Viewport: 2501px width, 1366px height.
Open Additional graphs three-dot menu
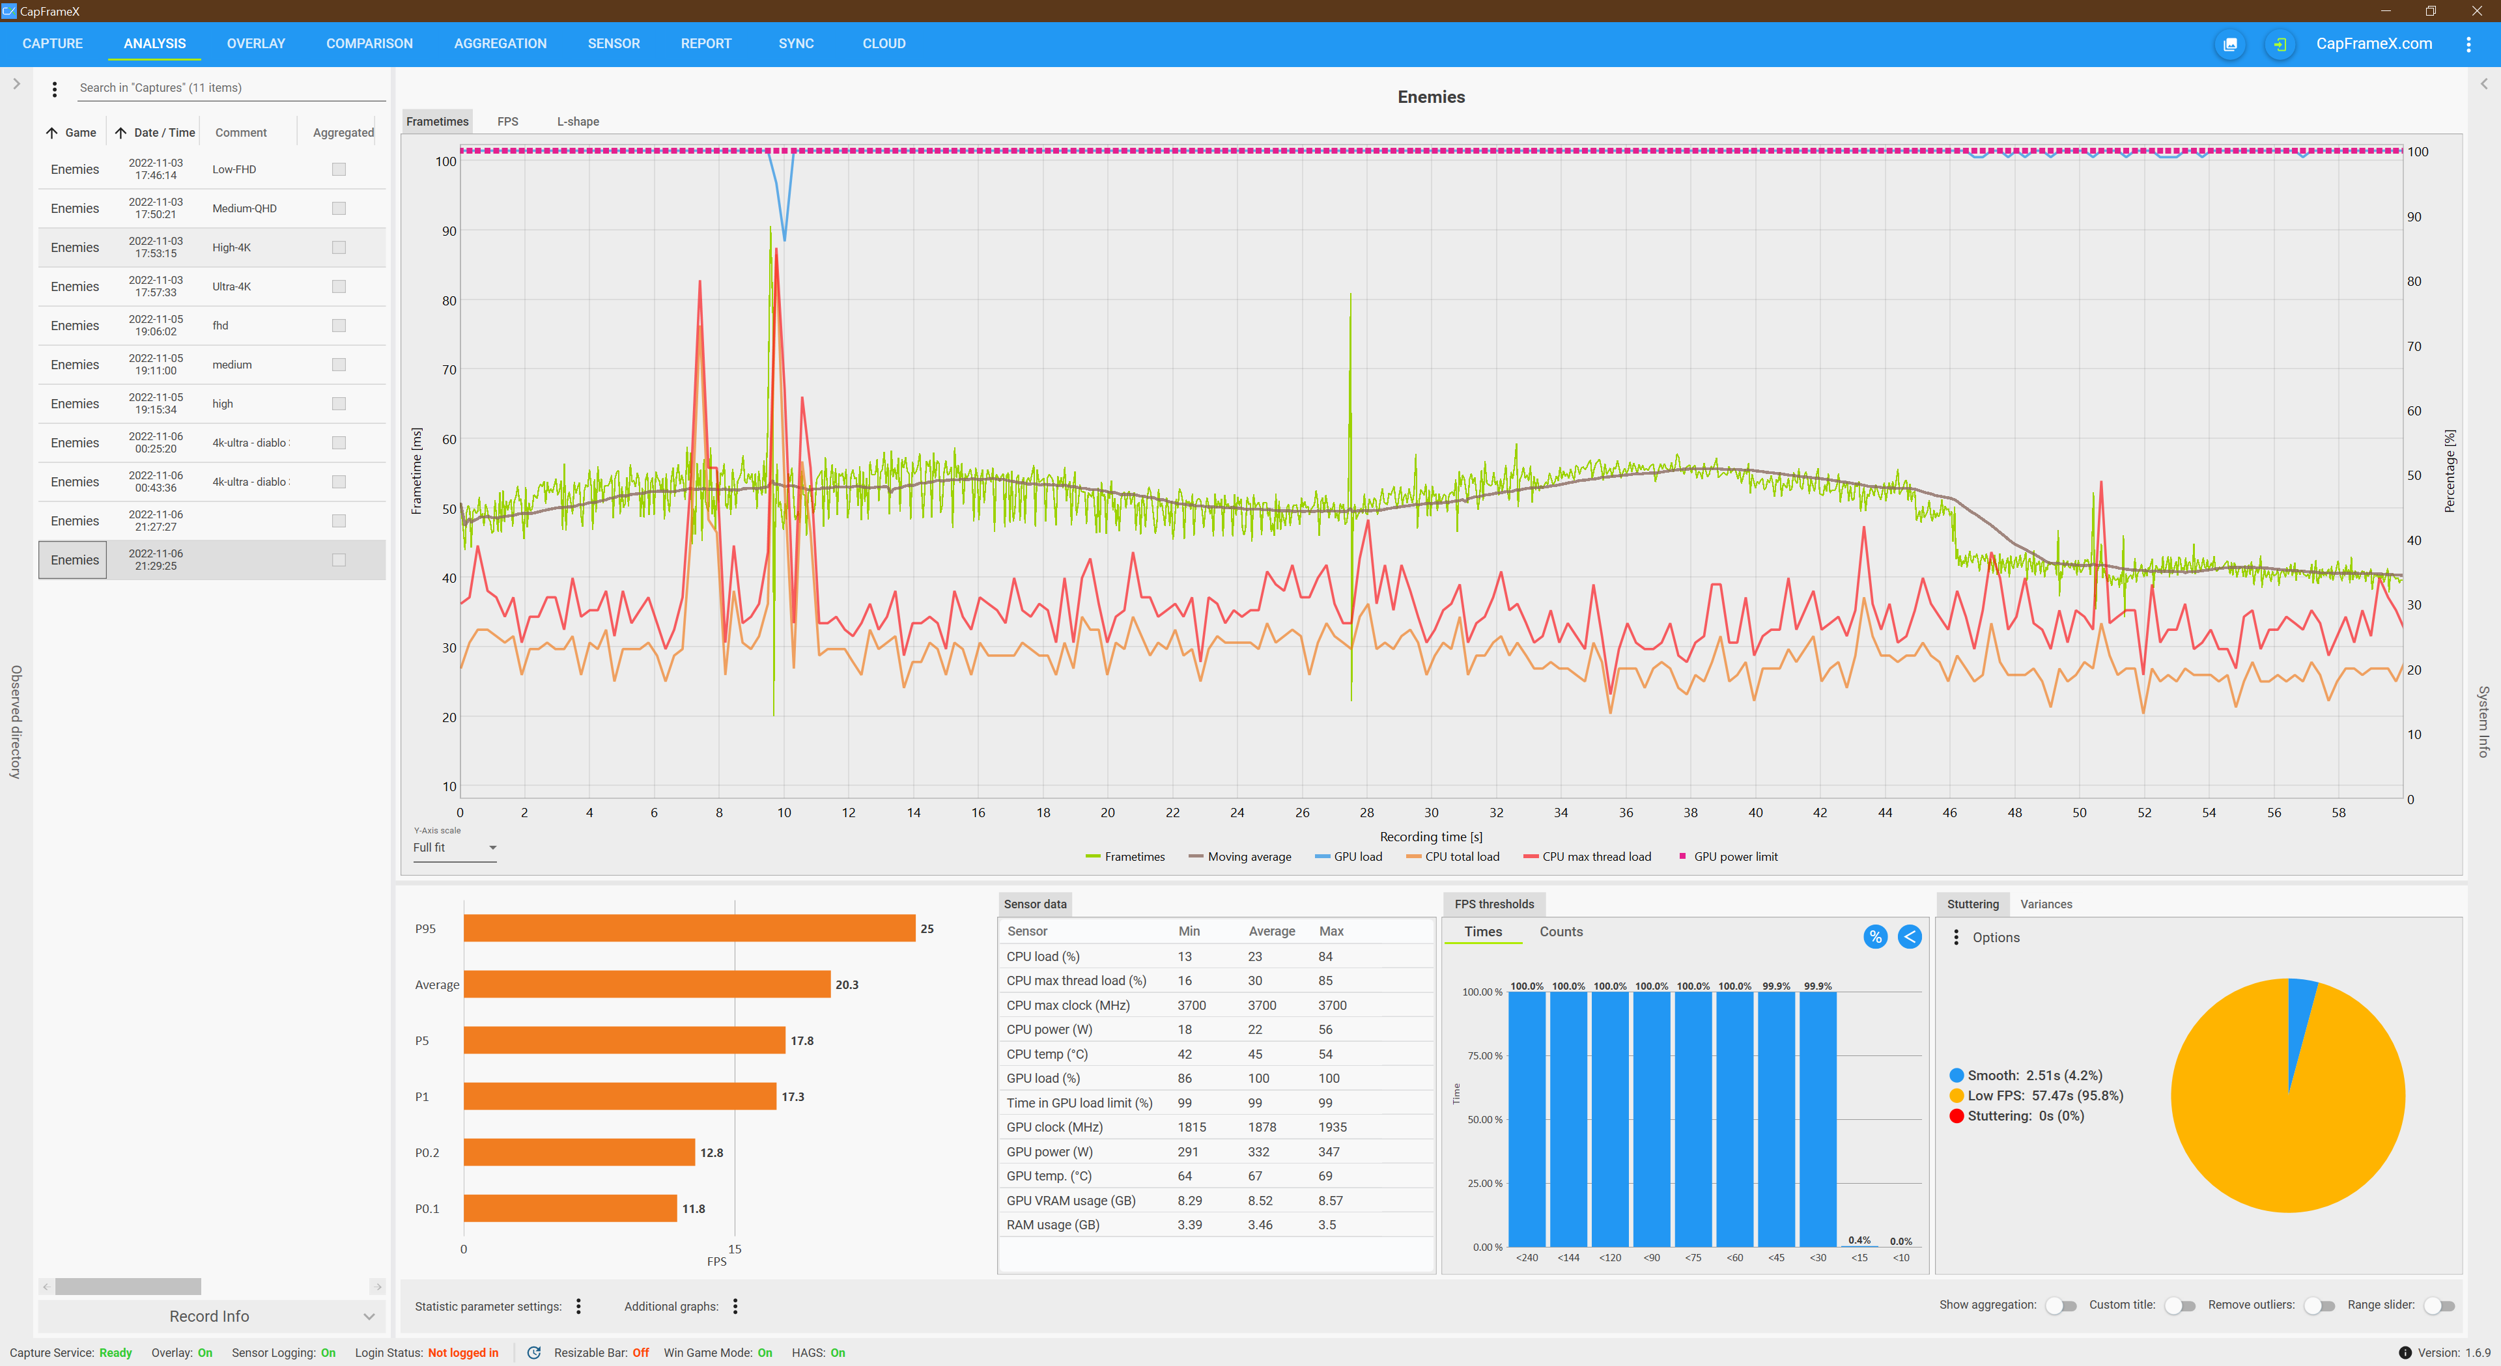coord(735,1306)
